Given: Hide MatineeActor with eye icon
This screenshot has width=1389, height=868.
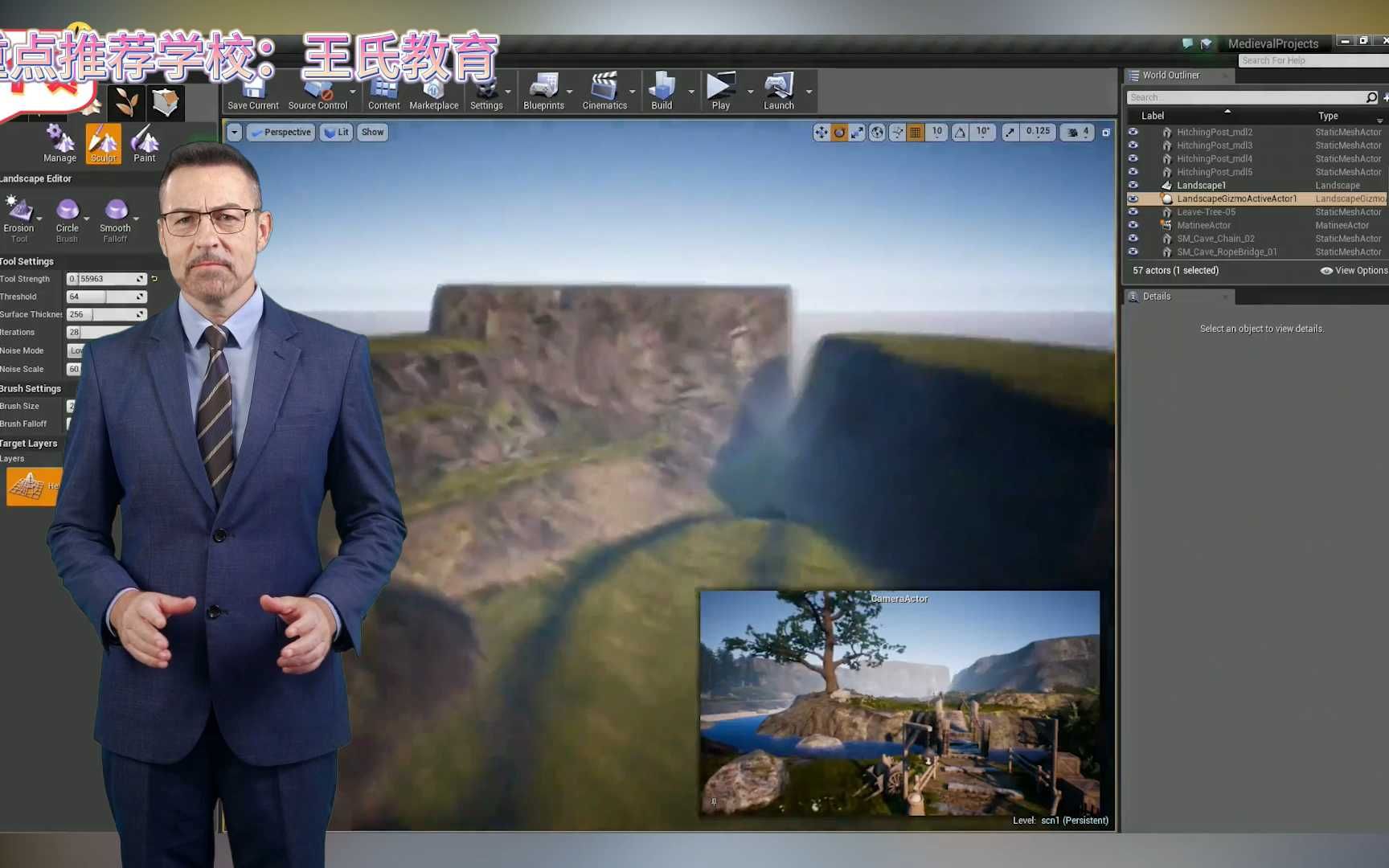Looking at the screenshot, I should coord(1133,225).
